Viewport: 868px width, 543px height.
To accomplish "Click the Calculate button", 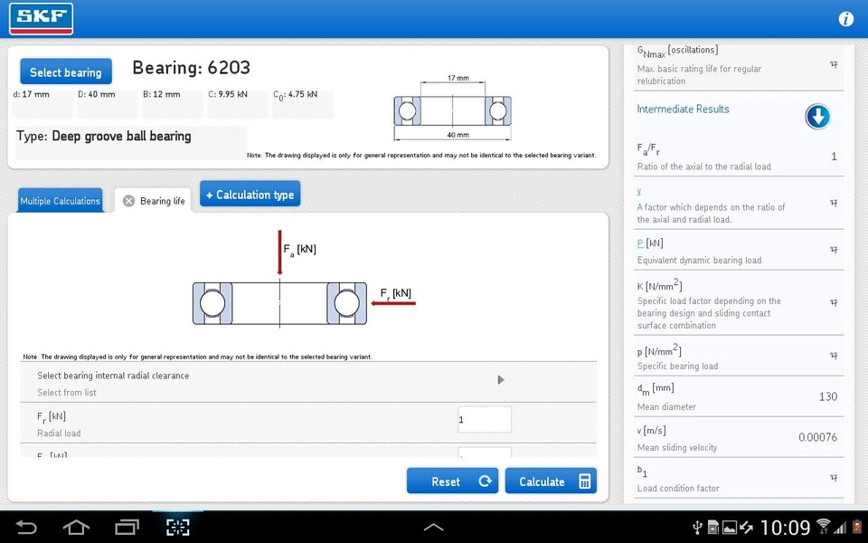I will [x=551, y=481].
